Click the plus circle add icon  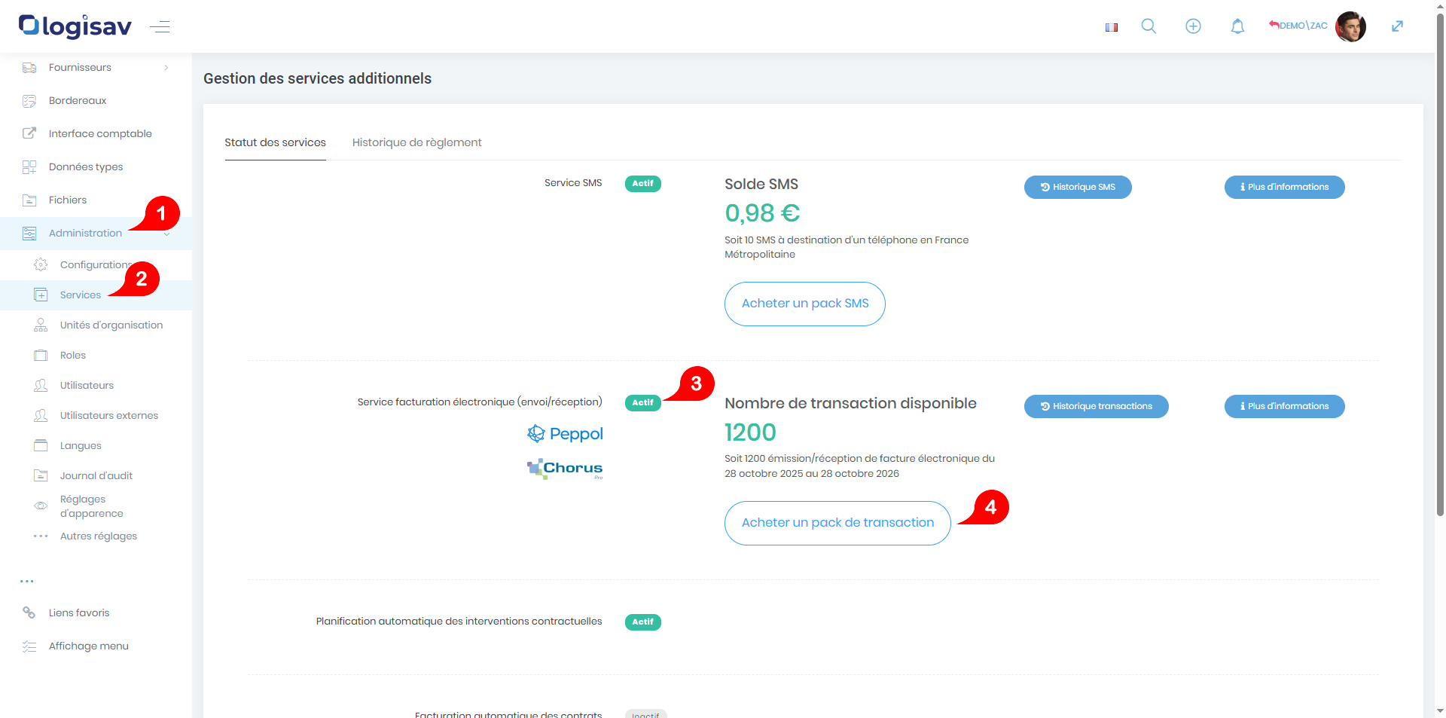pyautogui.click(x=1193, y=26)
